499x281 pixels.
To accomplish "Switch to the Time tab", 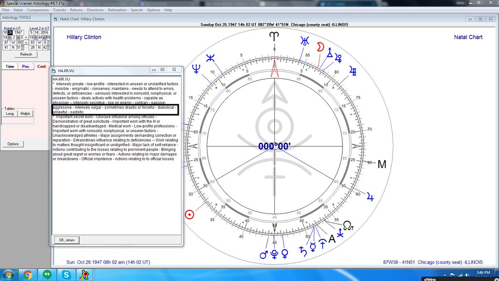I will click(x=10, y=67).
